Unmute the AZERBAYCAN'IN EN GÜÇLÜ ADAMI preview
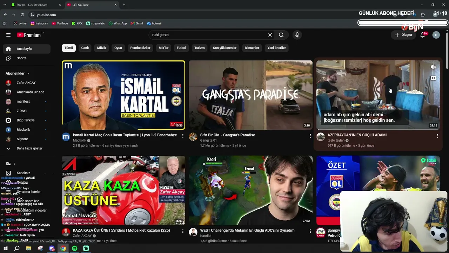 click(433, 67)
